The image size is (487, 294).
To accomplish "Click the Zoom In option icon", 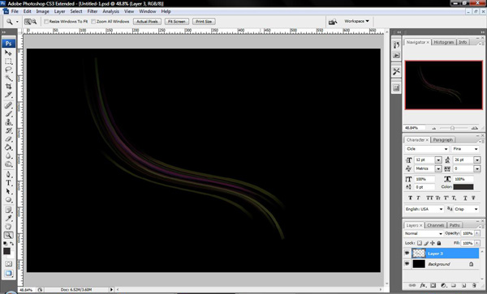I will 28,21.
